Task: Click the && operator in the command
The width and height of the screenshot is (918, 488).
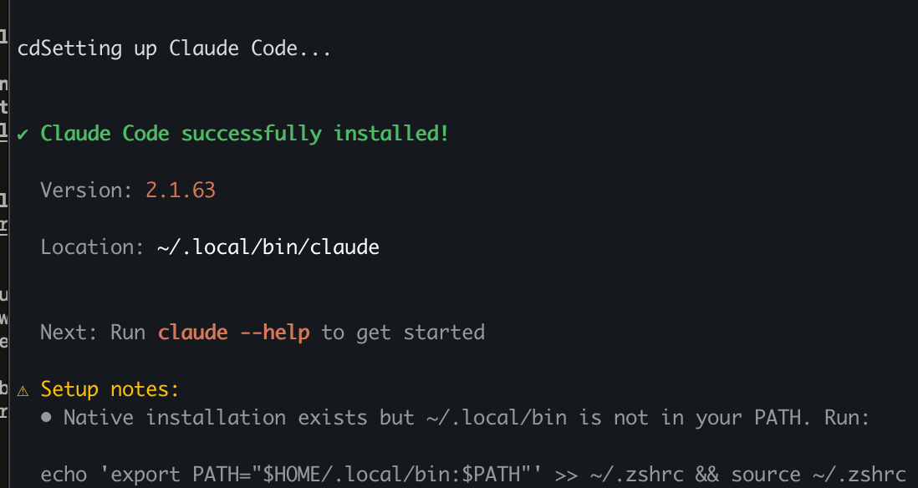Action: coord(706,475)
